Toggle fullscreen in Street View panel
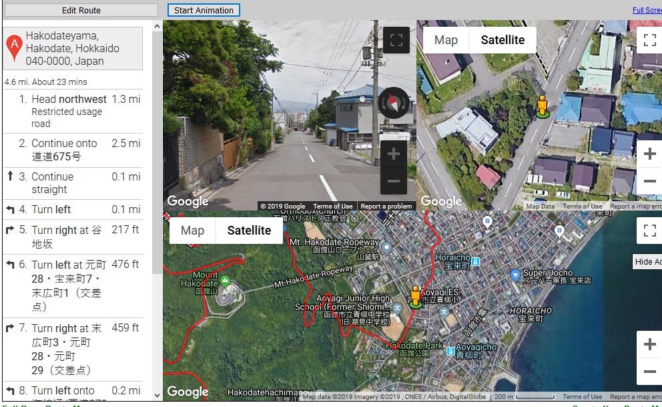Image resolution: width=662 pixels, height=407 pixels. coord(396,40)
